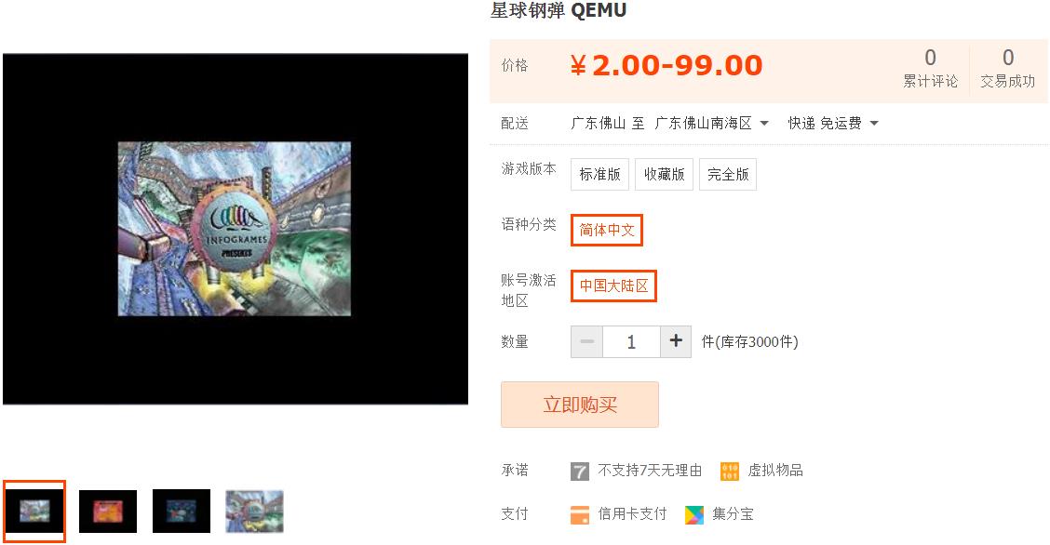Increase quantity with the plus button

click(x=676, y=341)
